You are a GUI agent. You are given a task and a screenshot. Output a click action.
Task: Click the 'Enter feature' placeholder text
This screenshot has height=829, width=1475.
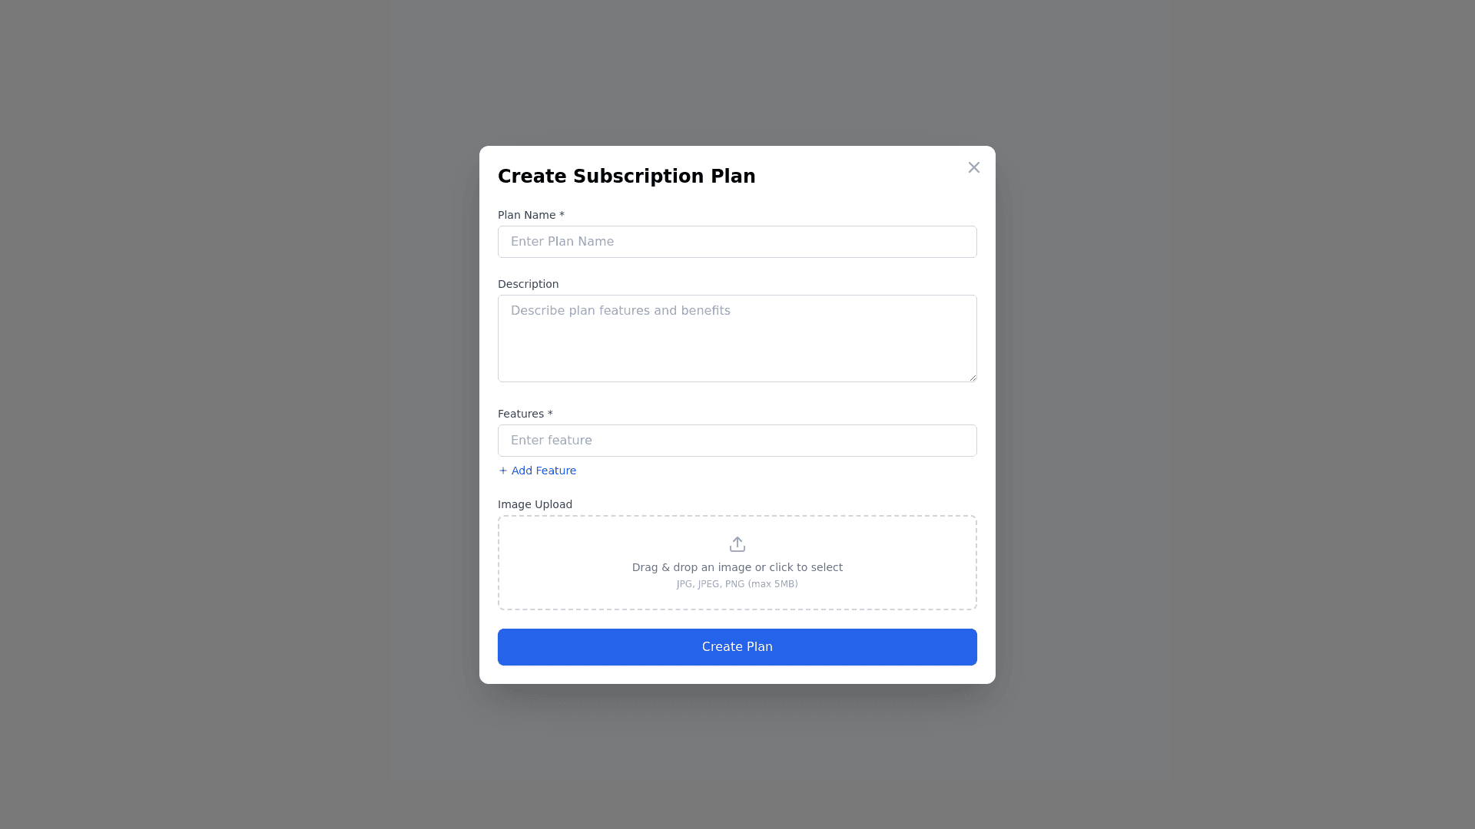point(551,441)
